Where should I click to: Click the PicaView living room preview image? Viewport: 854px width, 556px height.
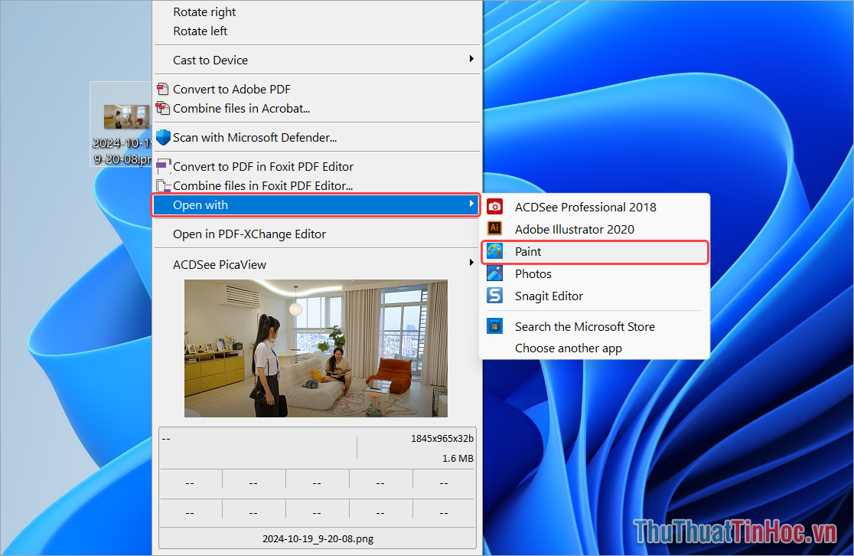click(316, 348)
